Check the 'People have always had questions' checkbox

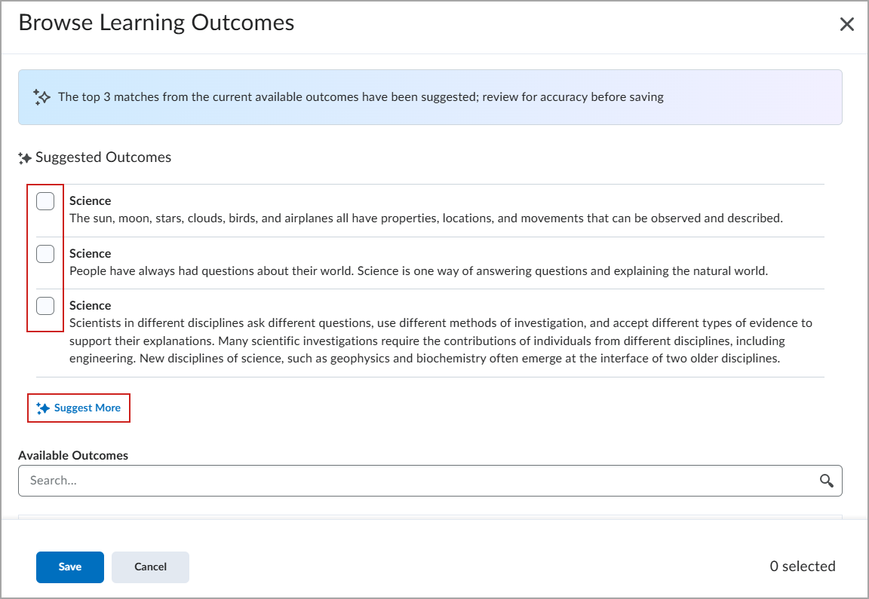45,254
